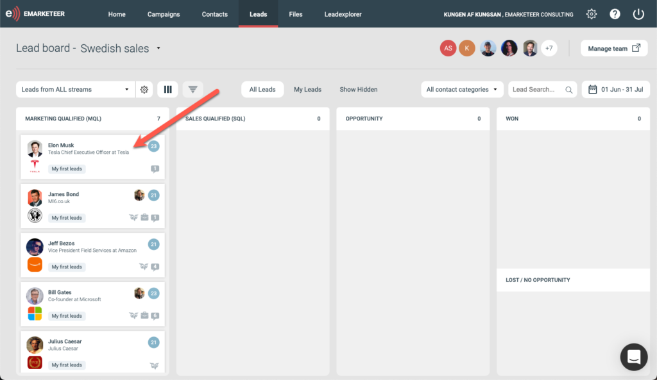The height and width of the screenshot is (380, 657).
Task: Switch to the column board view icon
Action: point(167,90)
